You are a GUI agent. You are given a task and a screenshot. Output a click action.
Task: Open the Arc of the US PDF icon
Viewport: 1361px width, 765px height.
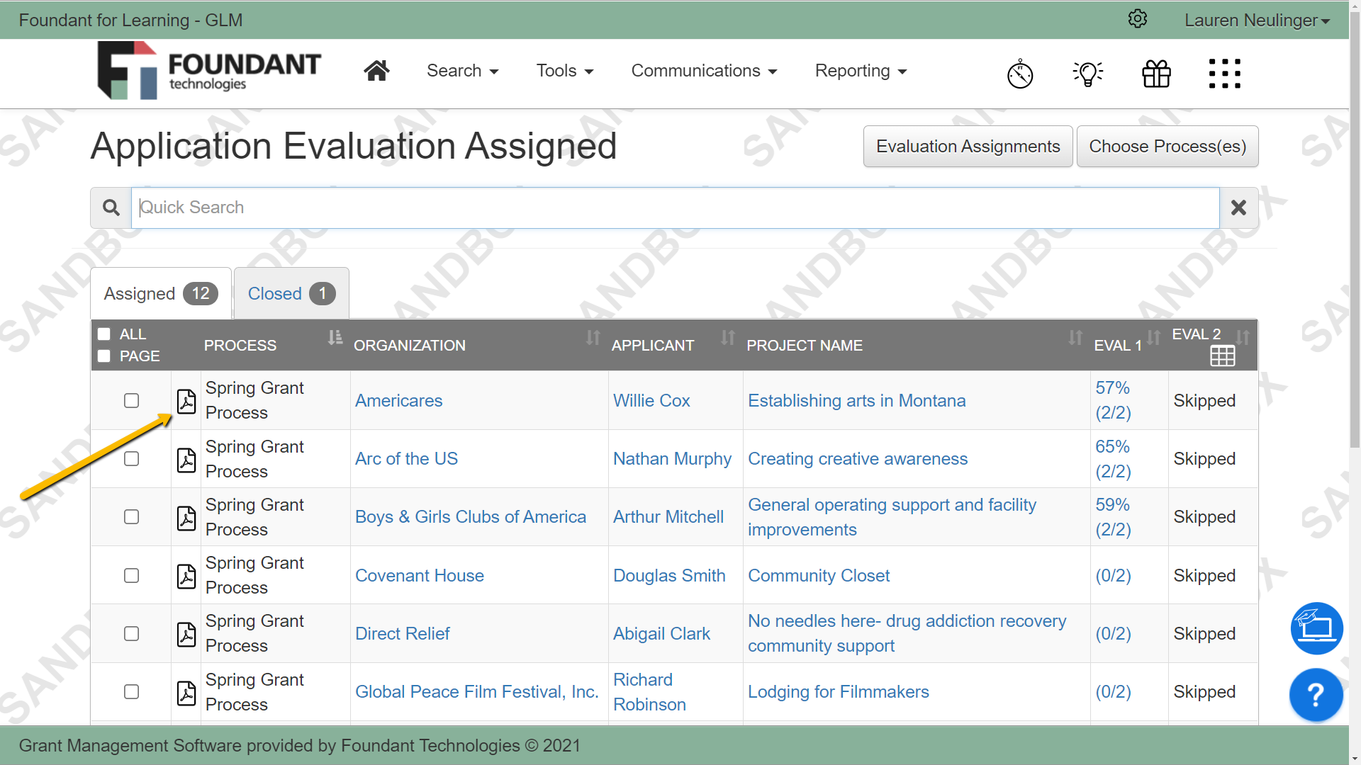[x=186, y=460]
